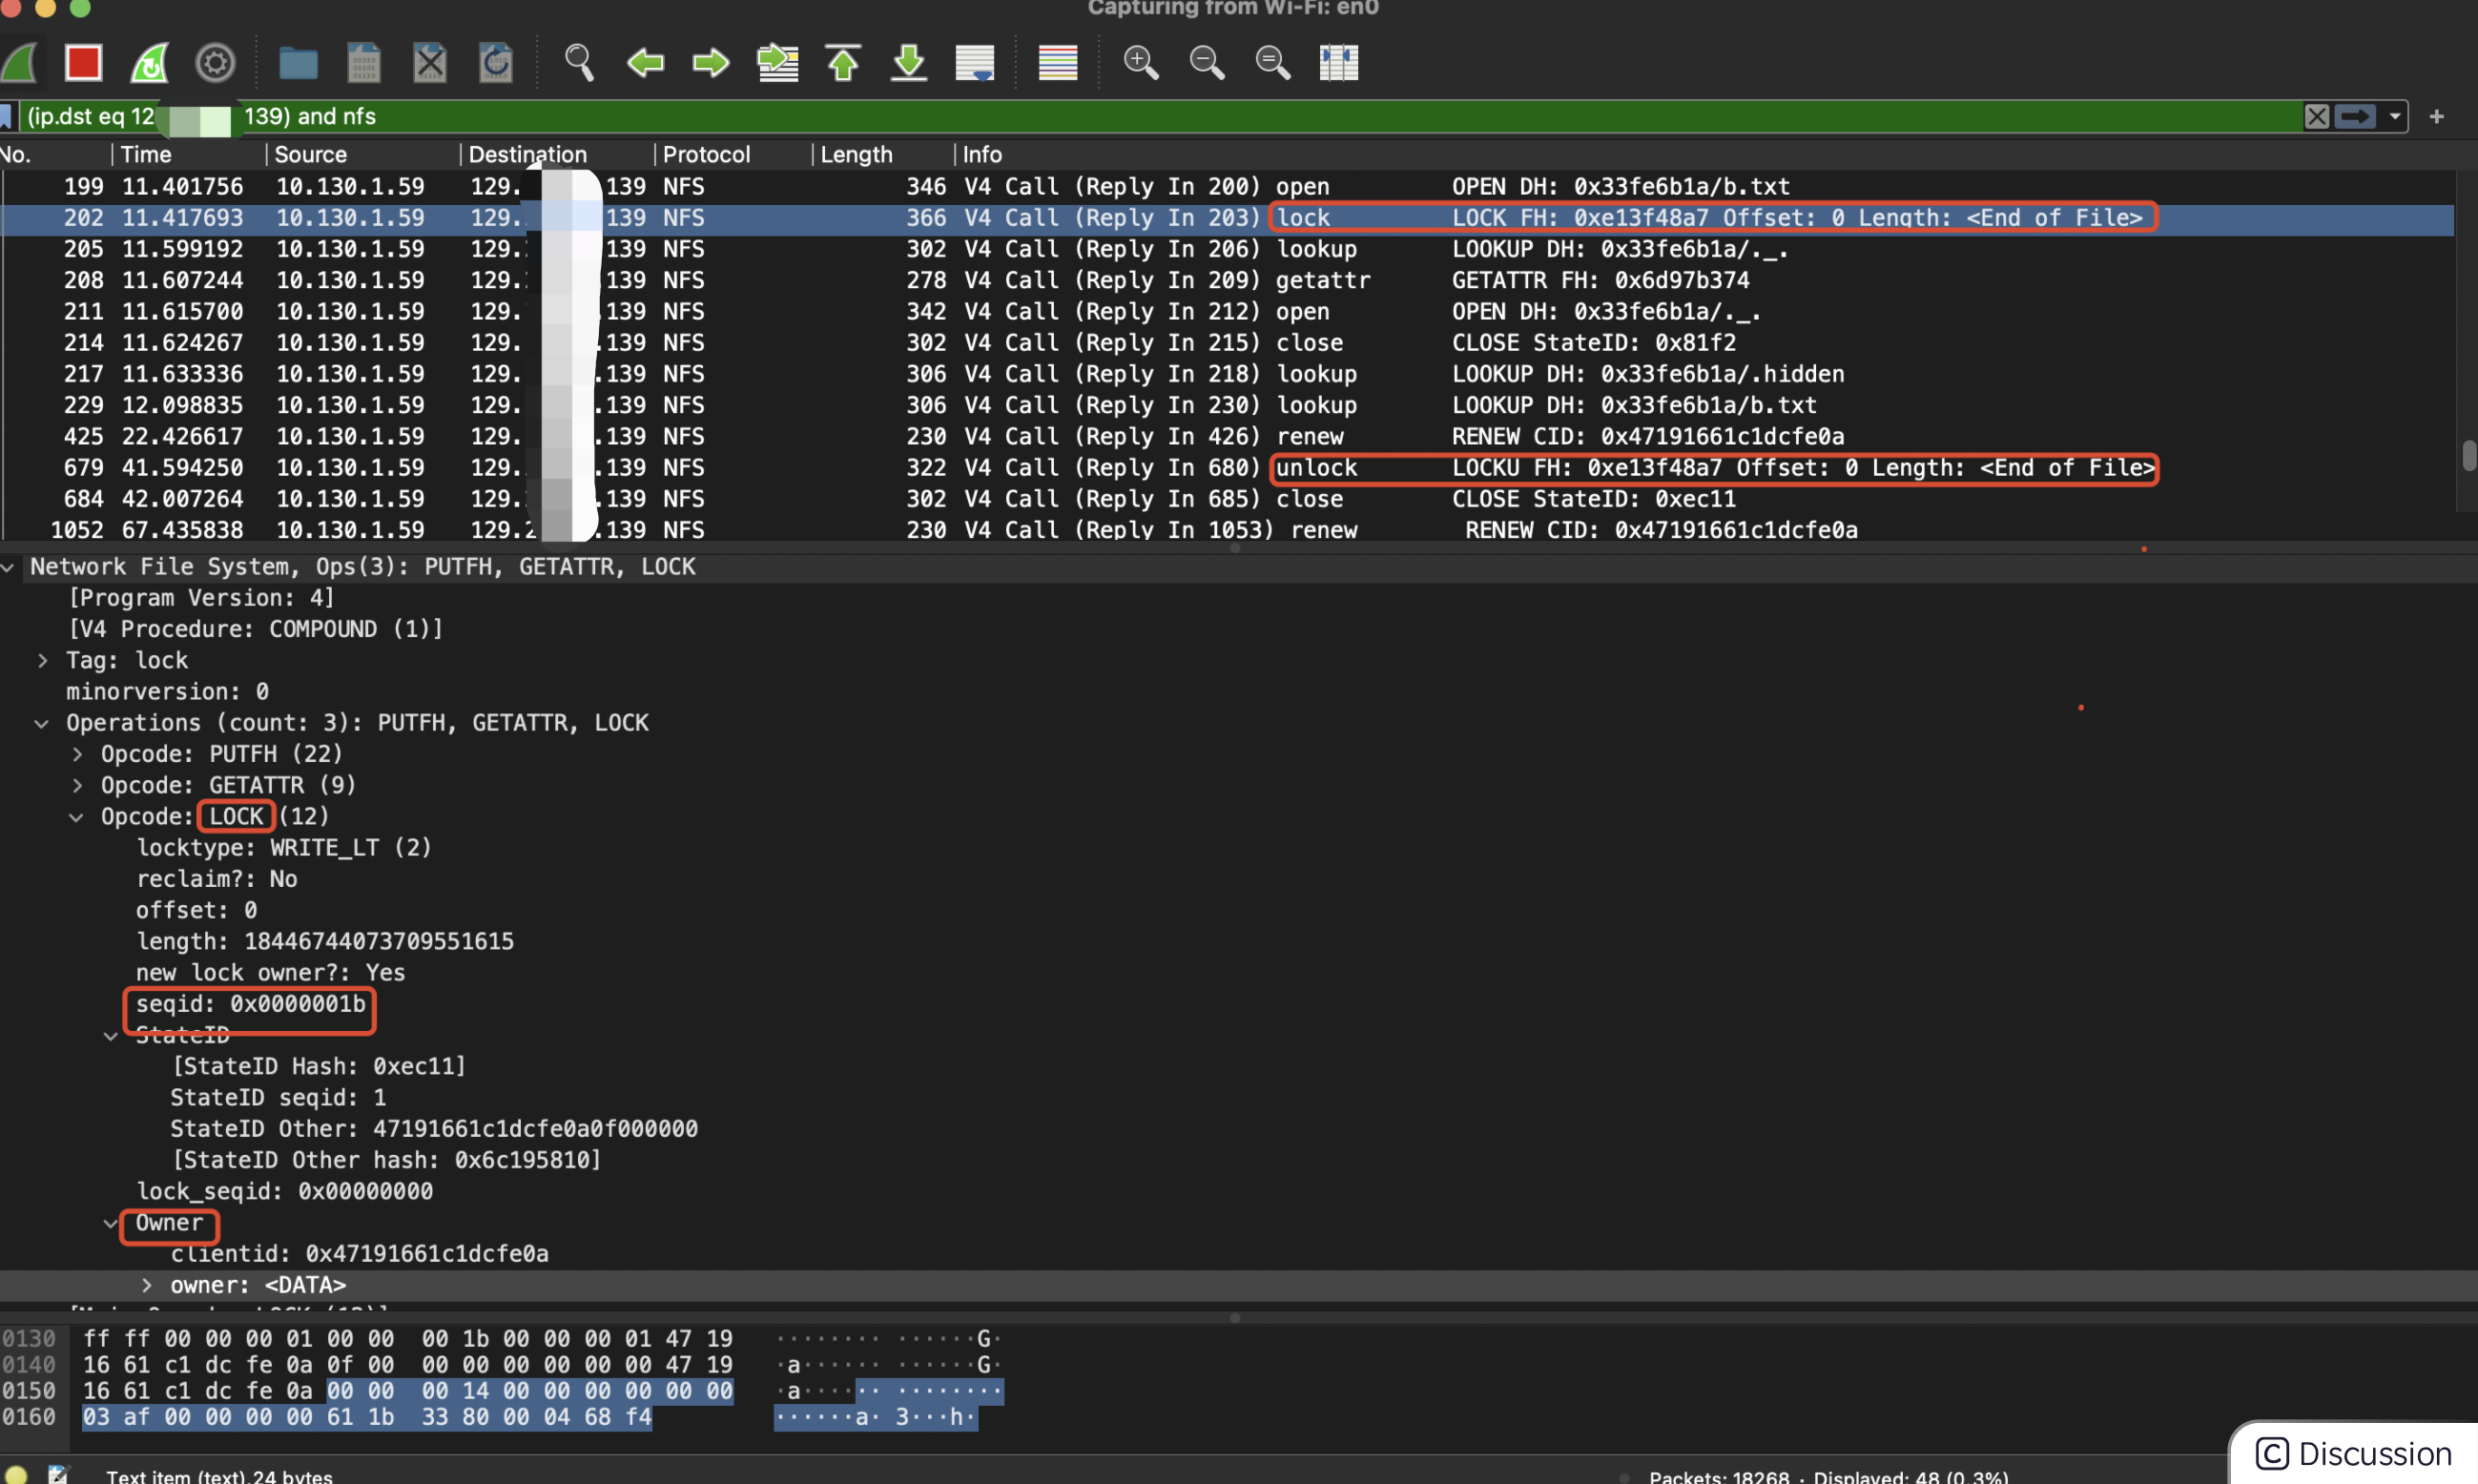Collapse the StateID node

(111, 1036)
